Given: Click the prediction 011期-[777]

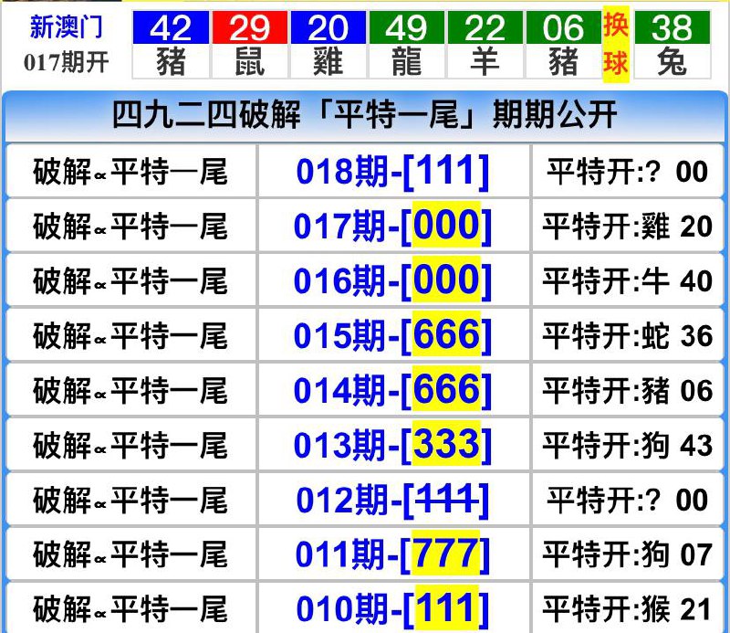Looking at the screenshot, I should (393, 554).
